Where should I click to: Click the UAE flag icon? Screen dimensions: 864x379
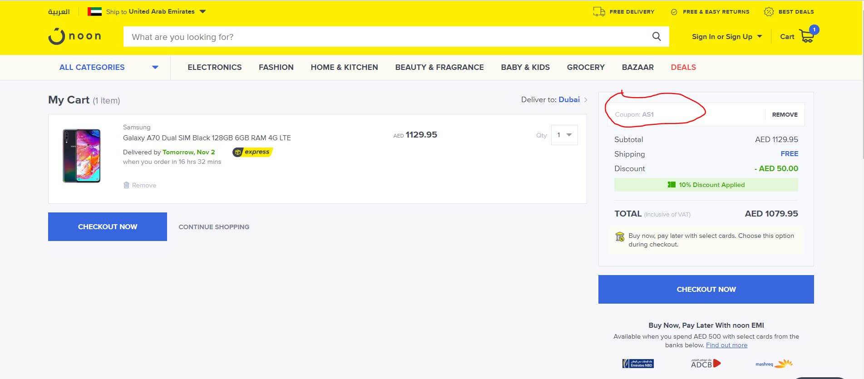click(94, 12)
